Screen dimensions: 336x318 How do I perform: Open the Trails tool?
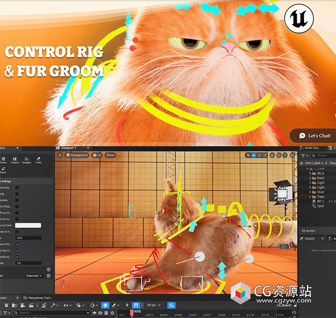point(38,160)
